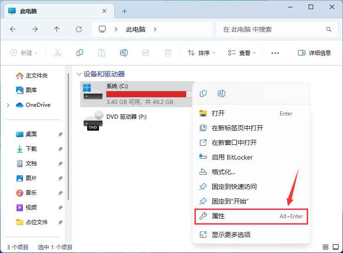Viewport: 343px width, 253px height.
Task: Choose 在新标签页中打开 from context menu
Action: (x=251, y=128)
